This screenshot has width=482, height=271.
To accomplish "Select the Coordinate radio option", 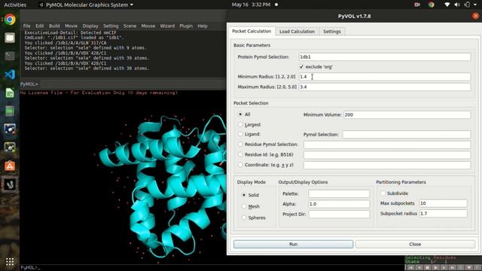I will click(240, 165).
